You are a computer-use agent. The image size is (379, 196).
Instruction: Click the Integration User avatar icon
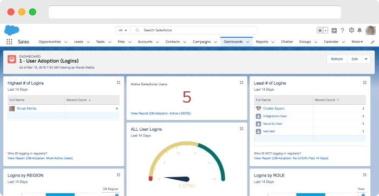[x=258, y=116]
